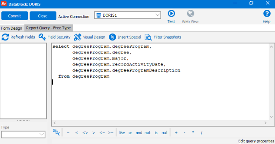
Task: Insert the greater-than operator
Action: (94, 133)
